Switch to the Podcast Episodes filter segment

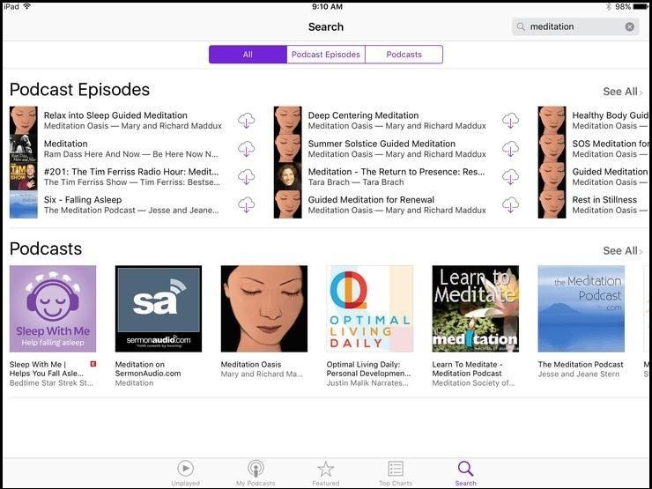326,55
